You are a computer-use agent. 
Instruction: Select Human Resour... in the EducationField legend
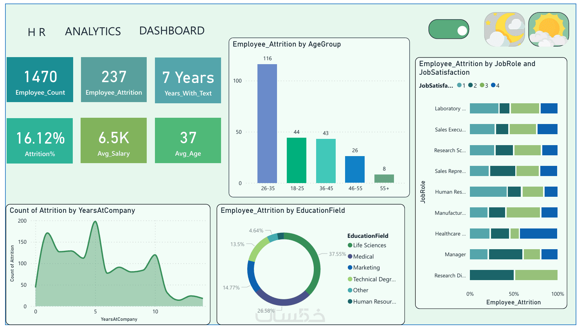(x=372, y=302)
